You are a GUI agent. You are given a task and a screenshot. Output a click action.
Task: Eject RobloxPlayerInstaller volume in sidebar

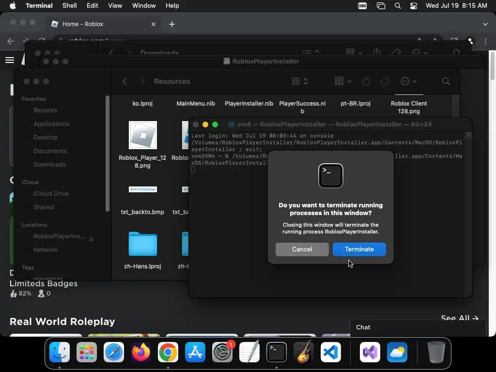tap(91, 239)
